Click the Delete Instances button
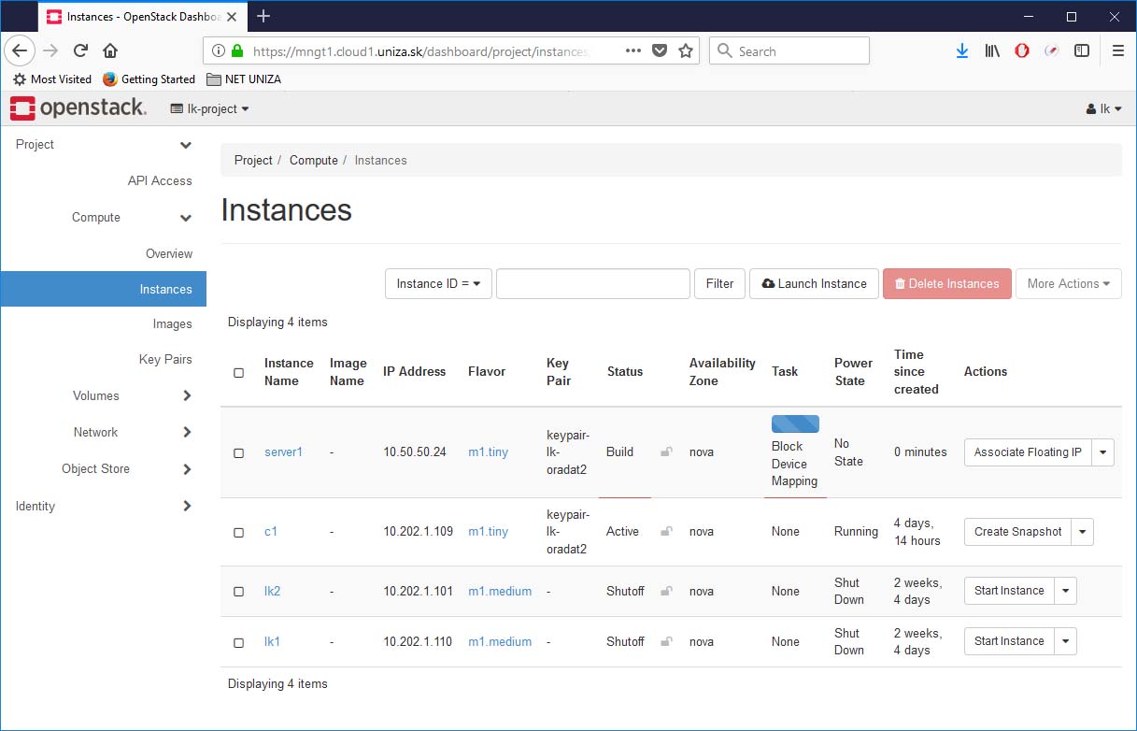Screen dimensions: 1137x731 pos(946,283)
